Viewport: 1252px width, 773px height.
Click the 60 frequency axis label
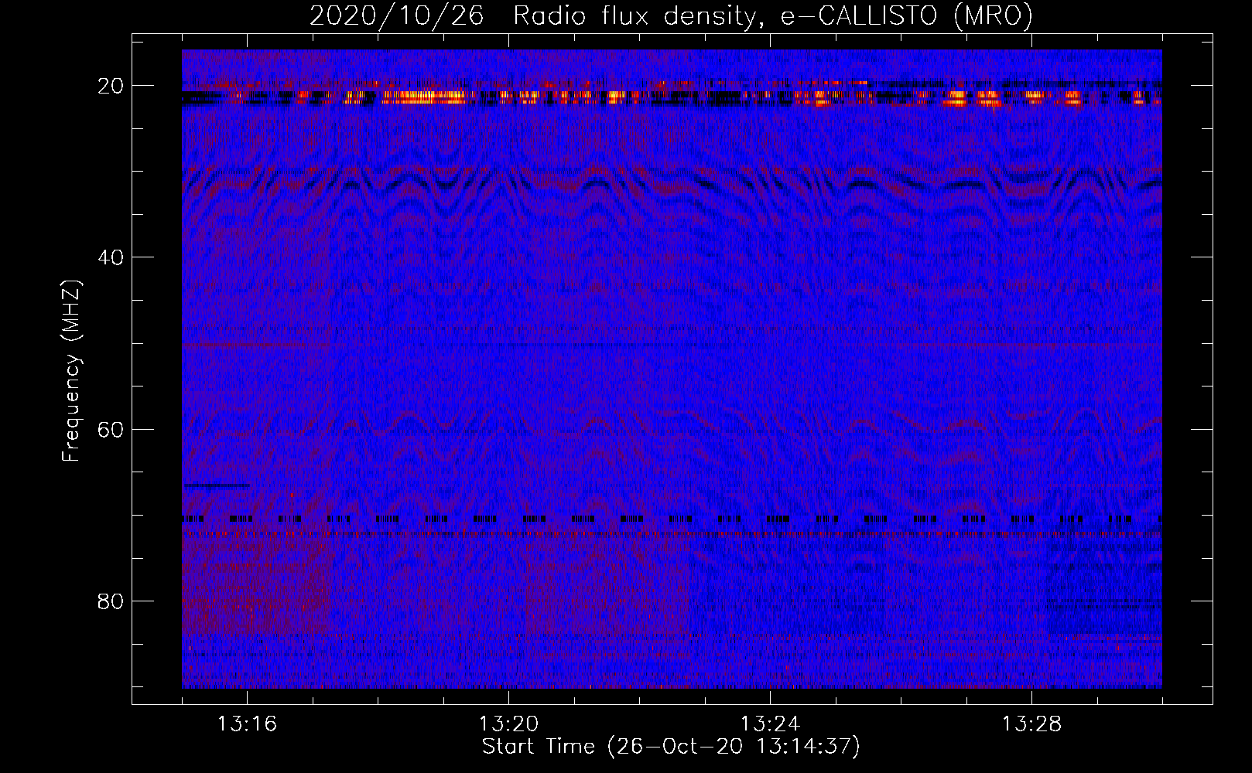click(x=111, y=429)
